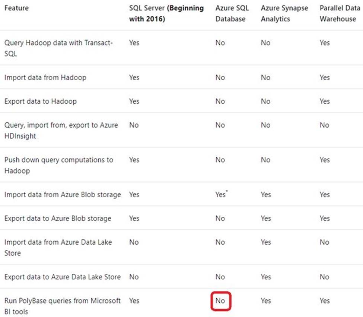
Task: Select SQL Server "No" in Azure HDInsight row
Action: (x=134, y=125)
